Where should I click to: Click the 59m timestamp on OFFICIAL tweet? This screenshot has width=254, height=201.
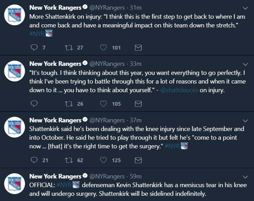(135, 176)
